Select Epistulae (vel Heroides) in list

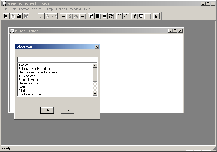(55, 69)
